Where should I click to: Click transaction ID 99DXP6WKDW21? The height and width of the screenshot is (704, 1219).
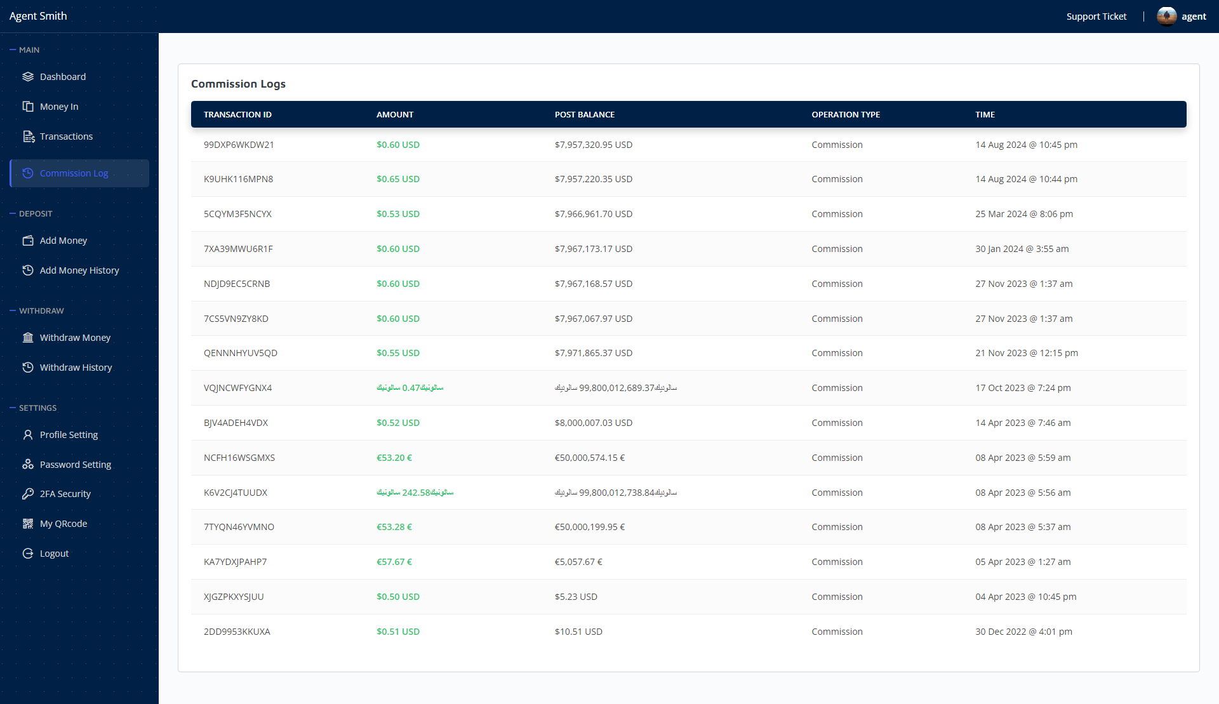[239, 145]
